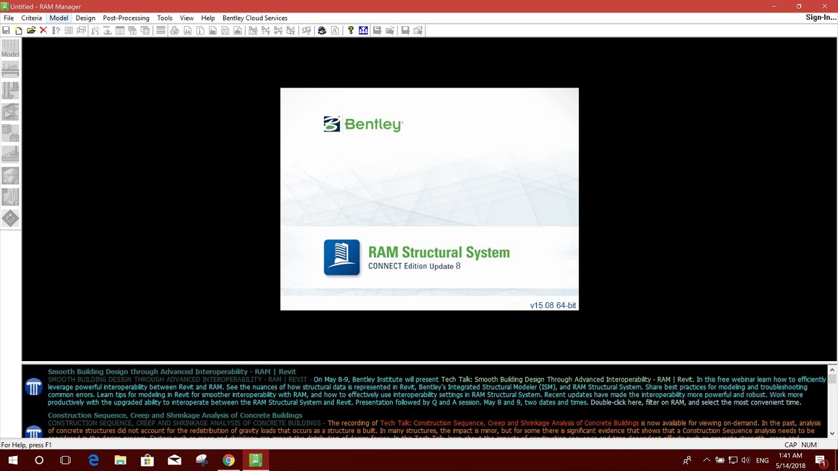Open the RAM Frame analysis module icon

[10, 112]
